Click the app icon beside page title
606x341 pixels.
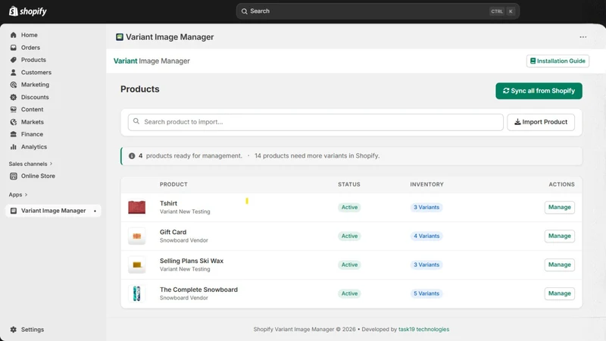120,36
